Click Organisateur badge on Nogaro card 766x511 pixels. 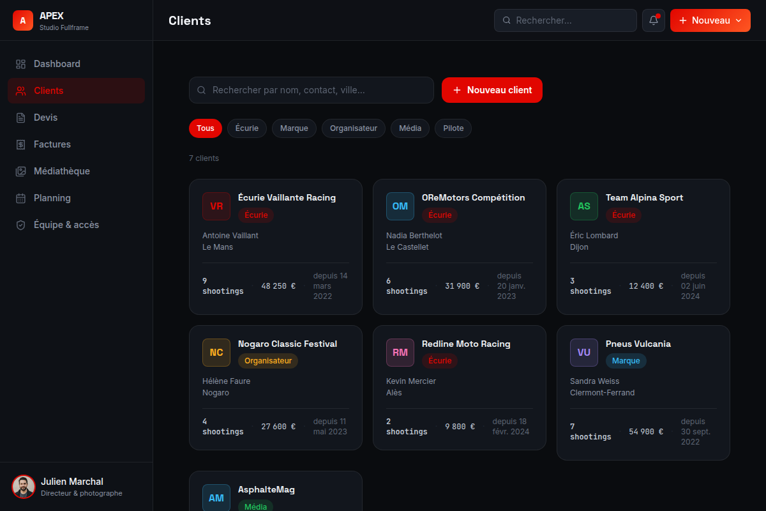[268, 361]
